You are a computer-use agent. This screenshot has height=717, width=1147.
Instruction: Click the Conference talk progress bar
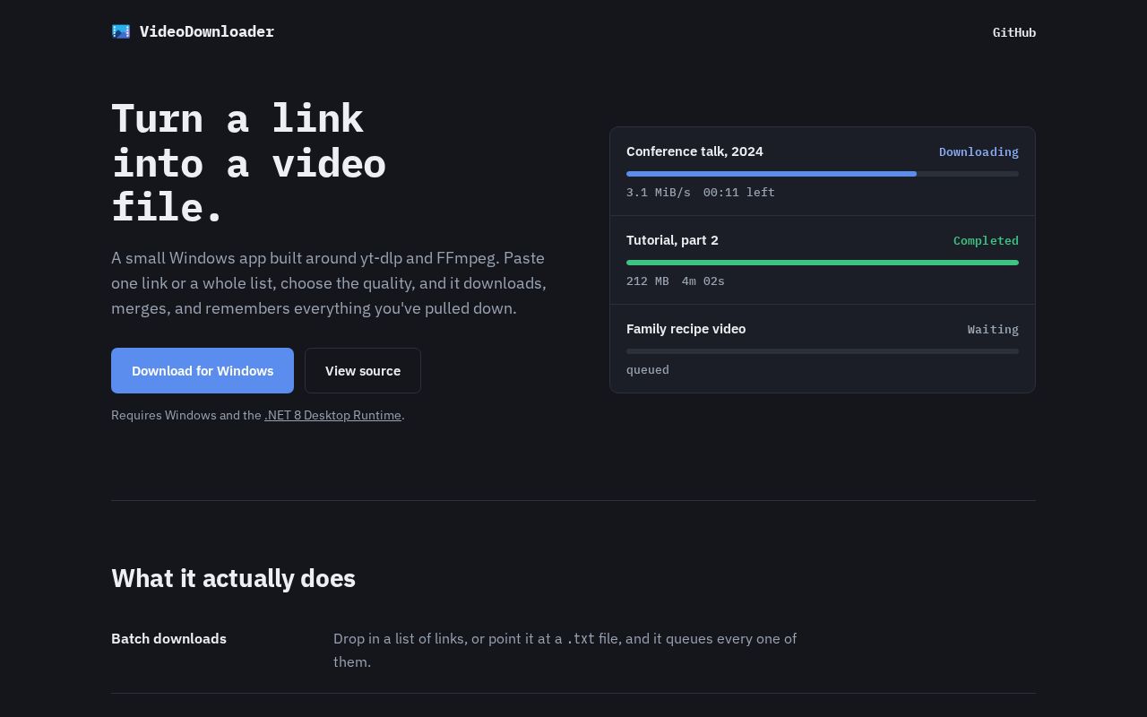tap(823, 174)
